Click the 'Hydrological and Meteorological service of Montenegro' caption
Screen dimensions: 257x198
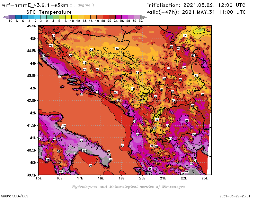point(128,187)
